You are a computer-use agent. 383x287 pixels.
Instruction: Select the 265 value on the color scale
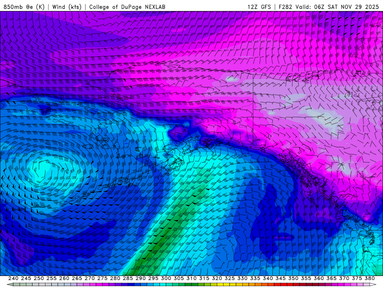(x=77, y=278)
